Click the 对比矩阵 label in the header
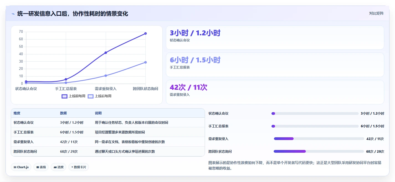The height and width of the screenshot is (182, 395). click(376, 13)
